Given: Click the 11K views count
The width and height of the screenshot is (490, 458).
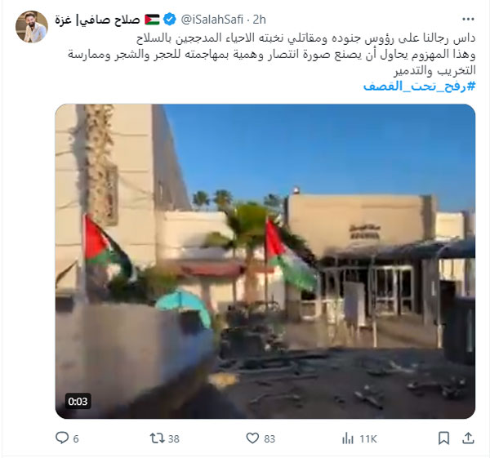Looking at the screenshot, I should click(x=368, y=438).
